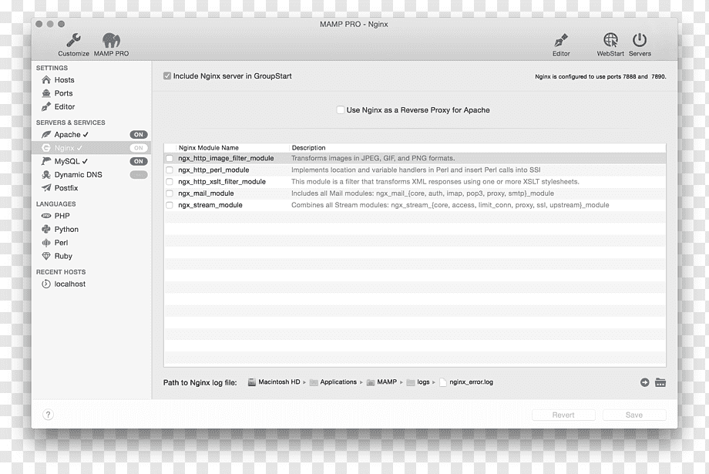Click the Perl onion icon
The height and width of the screenshot is (474, 709).
(46, 243)
